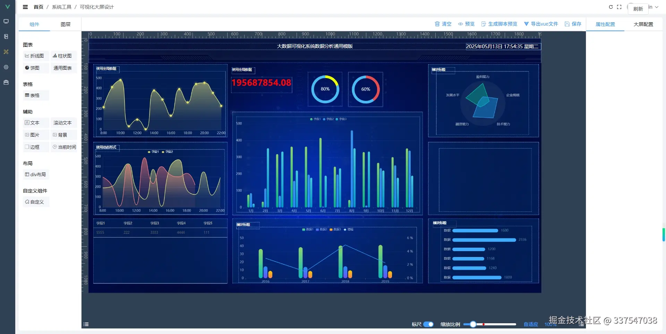The height and width of the screenshot is (334, 666).
Task: Click table cell 4444
Action: pyautogui.click(x=181, y=232)
